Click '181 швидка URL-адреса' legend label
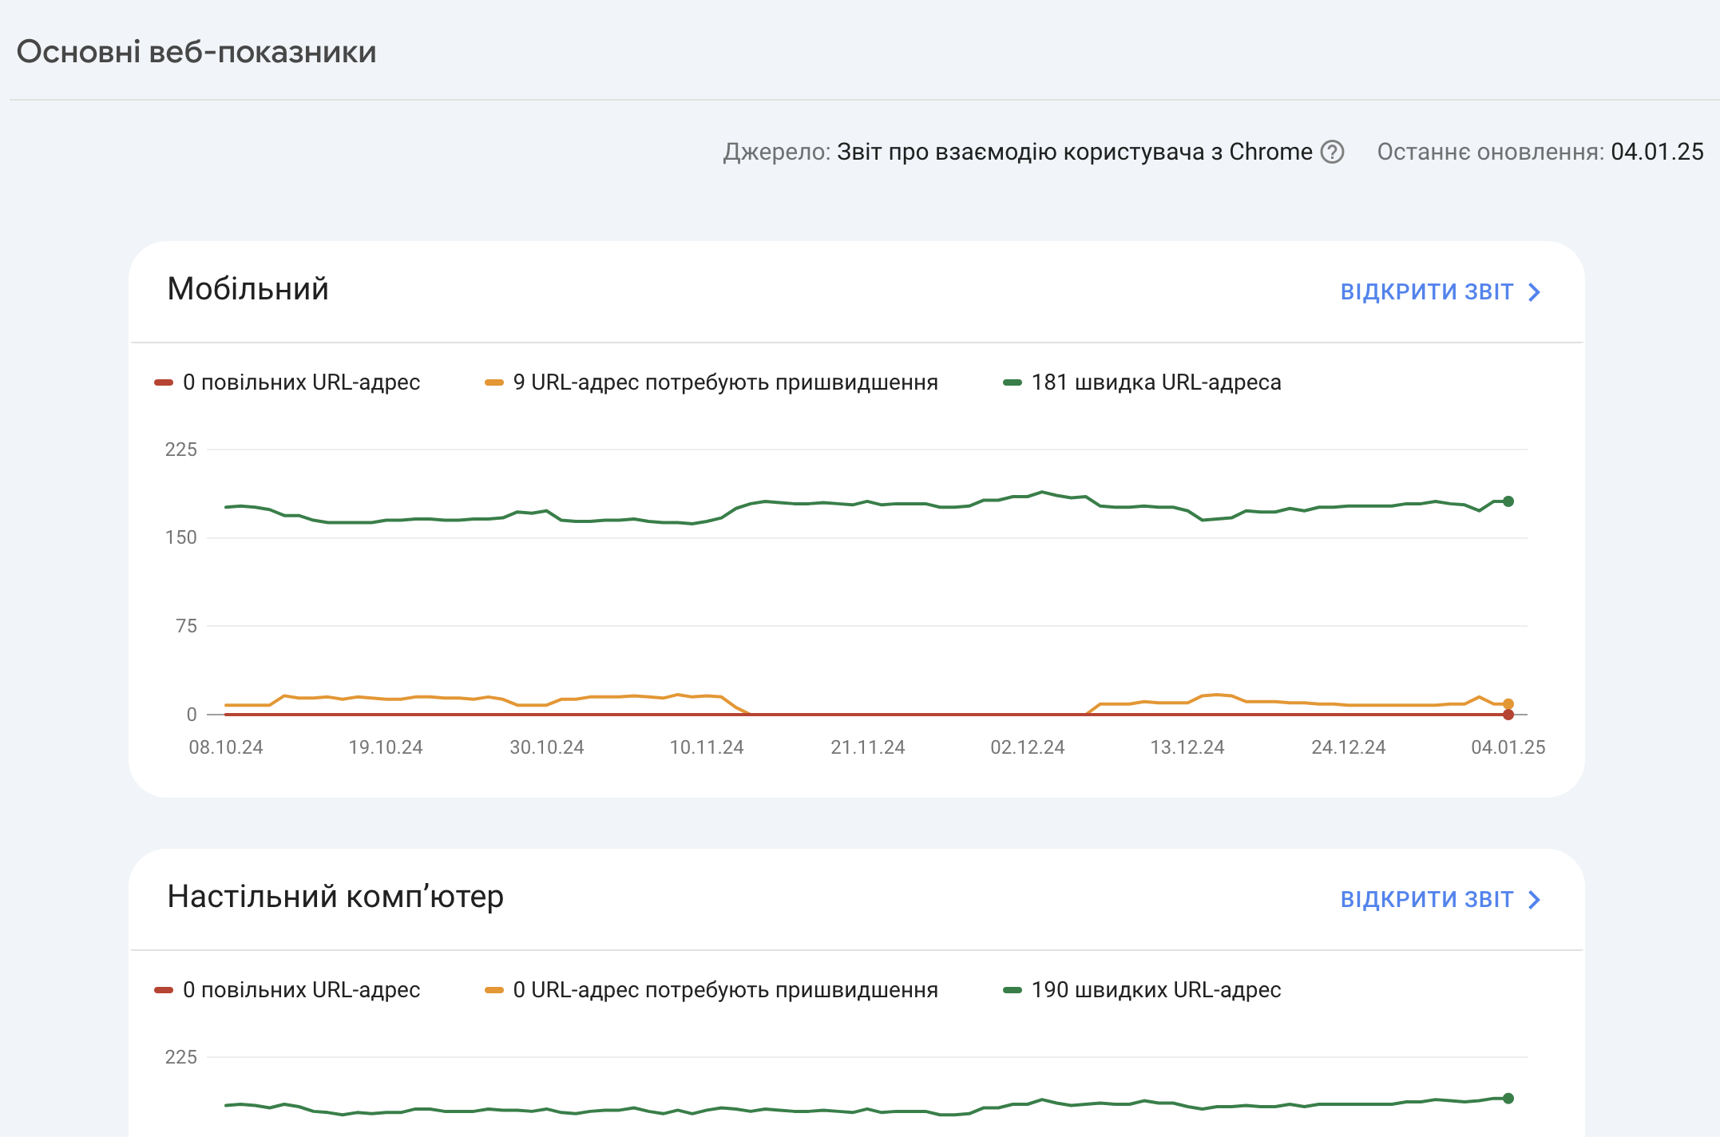Image resolution: width=1720 pixels, height=1137 pixels. tap(1155, 382)
